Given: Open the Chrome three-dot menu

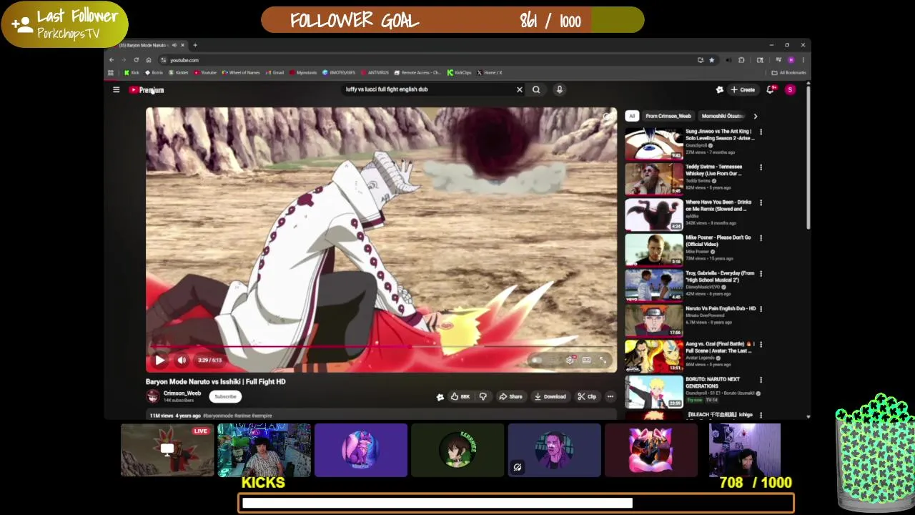Looking at the screenshot, I should click(803, 60).
